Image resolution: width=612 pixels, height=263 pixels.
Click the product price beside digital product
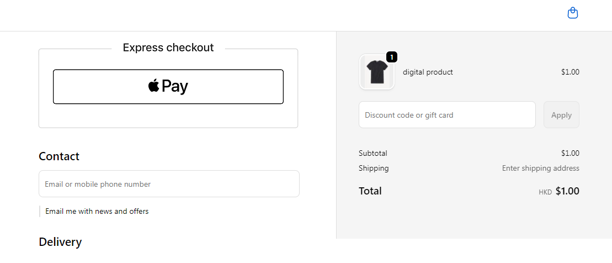coord(570,72)
